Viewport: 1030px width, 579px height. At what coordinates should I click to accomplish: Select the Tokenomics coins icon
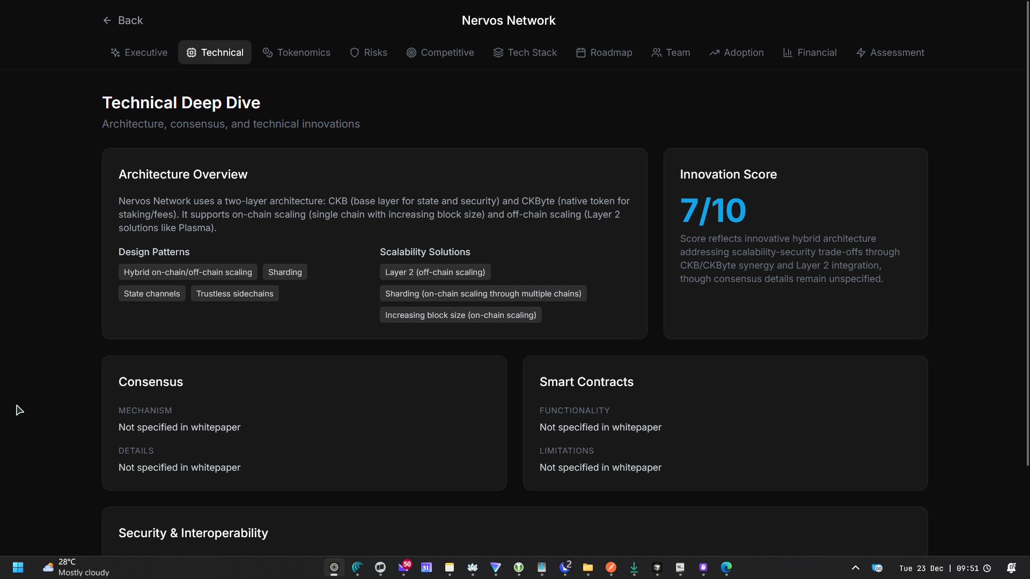tap(268, 53)
